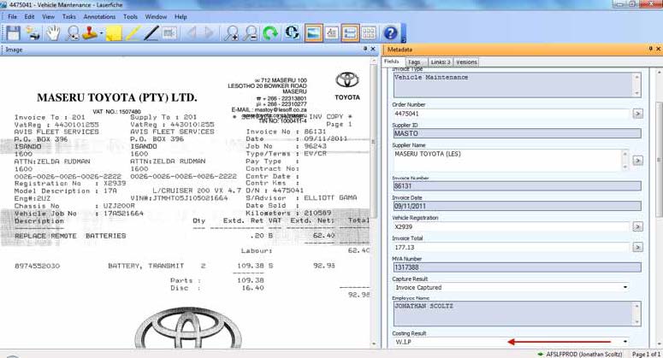Open the stamp tool dropdown arrow
The image size is (663, 358).
(x=102, y=33)
